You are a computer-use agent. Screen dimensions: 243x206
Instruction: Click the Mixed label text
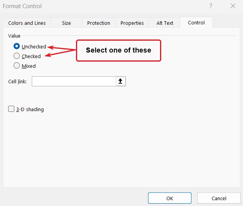[29, 66]
